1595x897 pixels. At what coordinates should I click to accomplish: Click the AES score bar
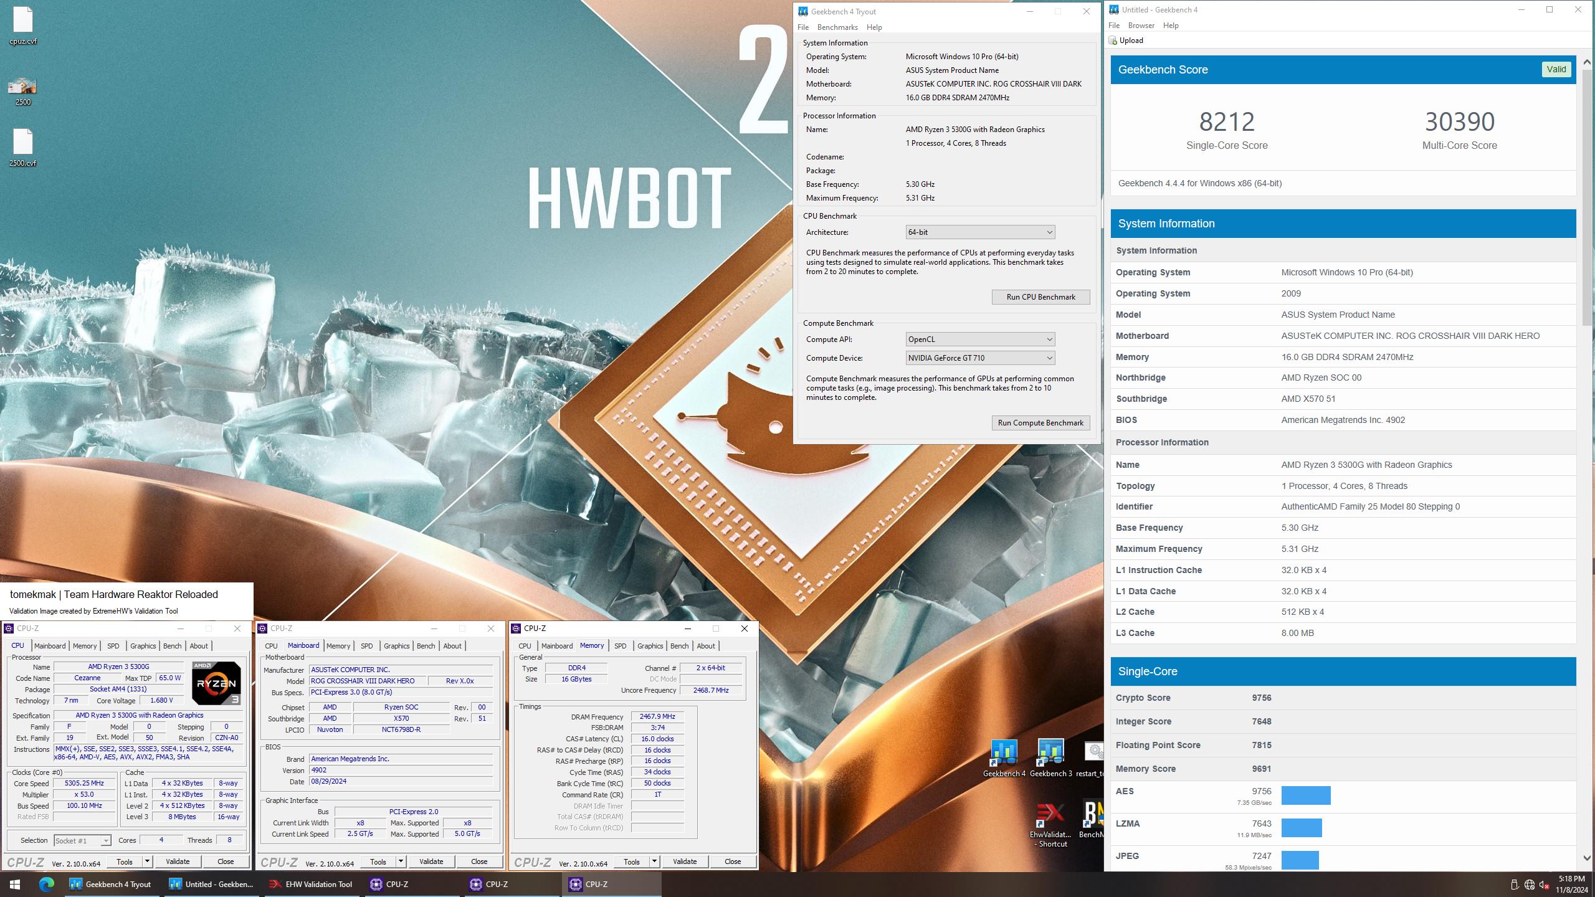[x=1306, y=795]
